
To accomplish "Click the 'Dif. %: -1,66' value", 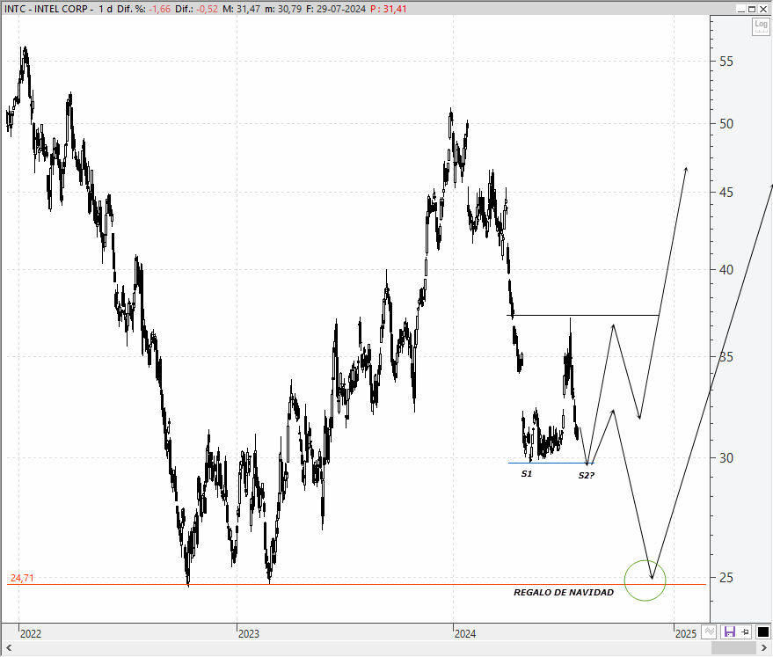I will 143,9.
